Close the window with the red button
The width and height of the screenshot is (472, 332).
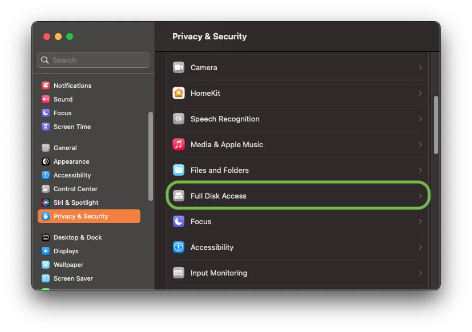[47, 37]
